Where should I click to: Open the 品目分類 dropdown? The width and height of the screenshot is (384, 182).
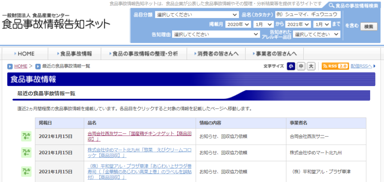tap(196, 15)
